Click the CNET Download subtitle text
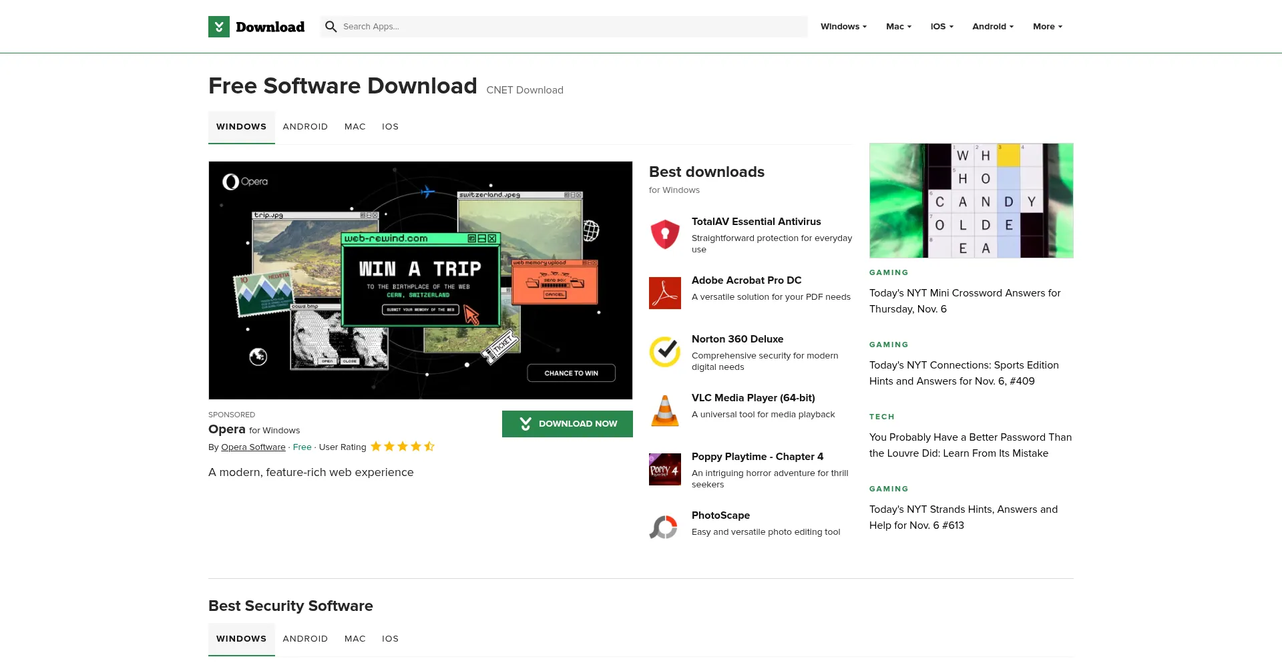The height and width of the screenshot is (663, 1282). [x=525, y=90]
